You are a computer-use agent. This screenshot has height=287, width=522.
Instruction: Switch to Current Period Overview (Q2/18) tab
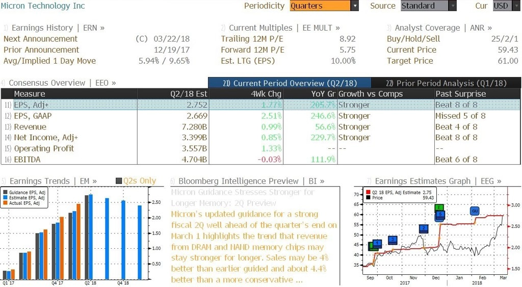tap(290, 83)
